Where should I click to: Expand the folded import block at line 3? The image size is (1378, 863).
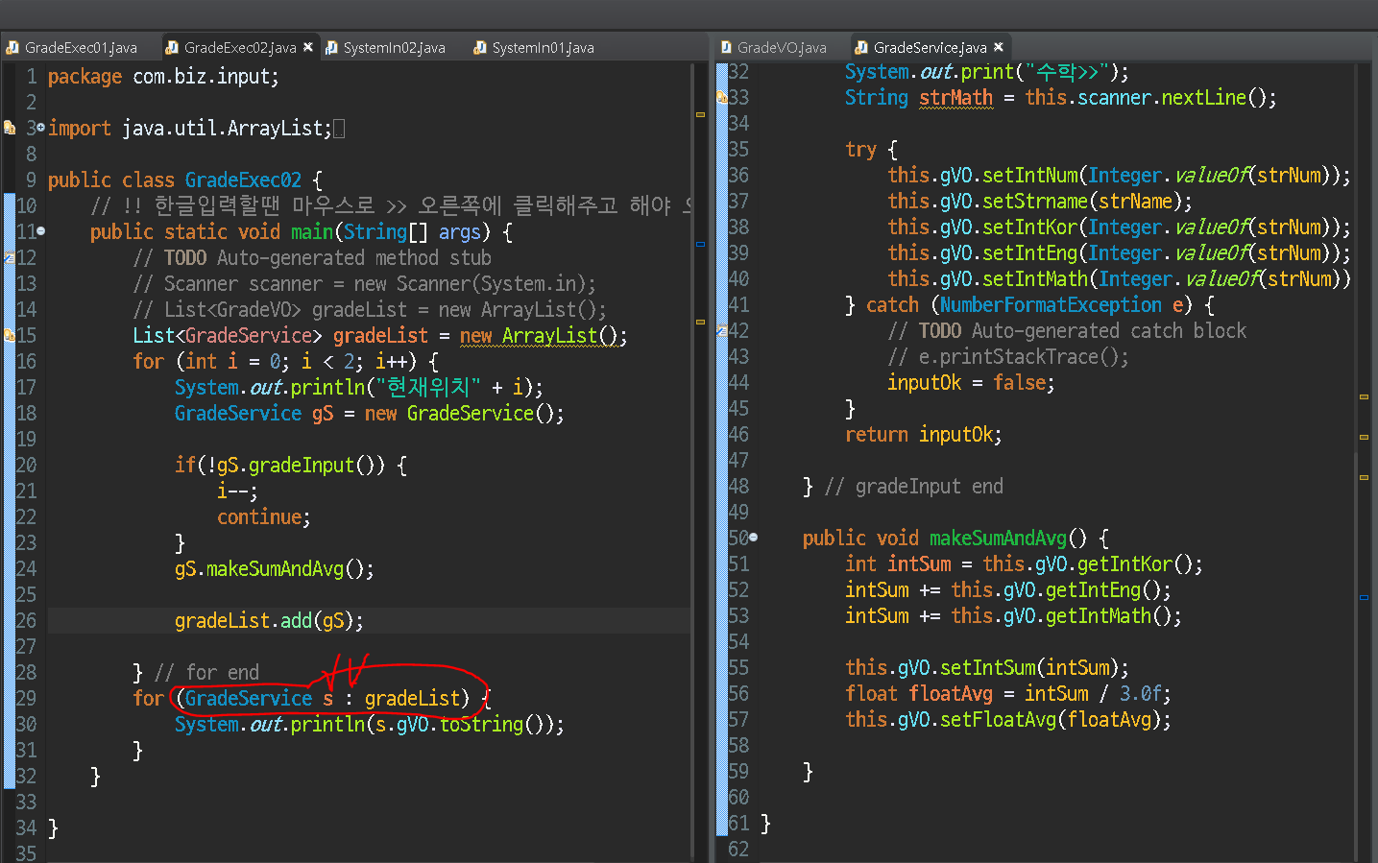click(x=40, y=128)
